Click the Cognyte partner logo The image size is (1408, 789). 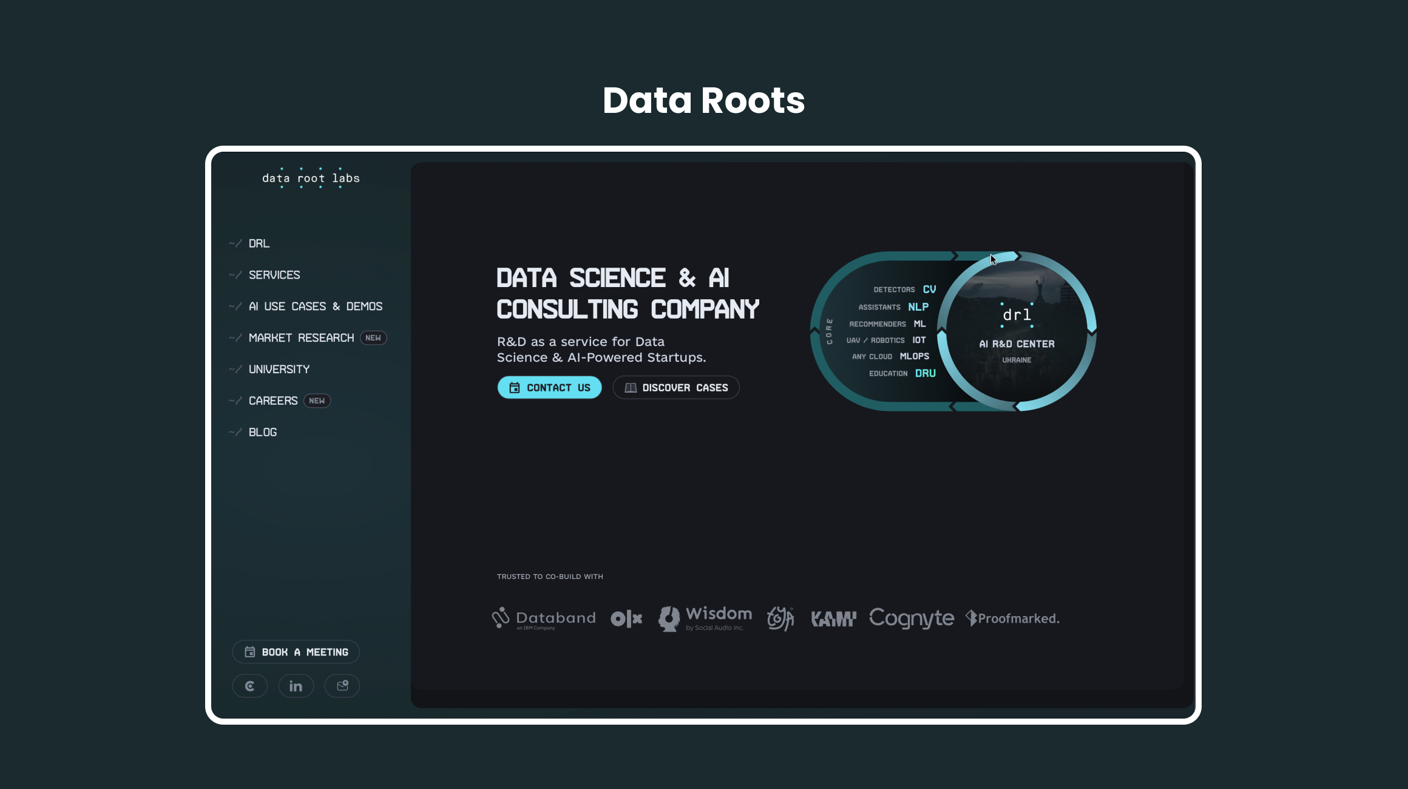909,619
